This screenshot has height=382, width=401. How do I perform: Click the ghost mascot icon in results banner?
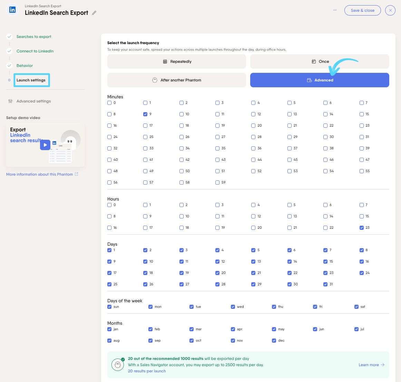pos(118,365)
